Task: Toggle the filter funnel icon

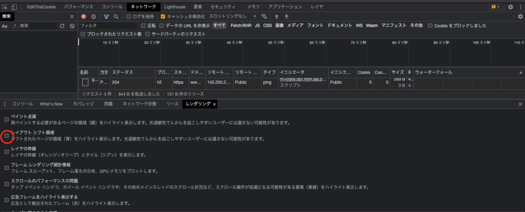Action: (x=106, y=16)
